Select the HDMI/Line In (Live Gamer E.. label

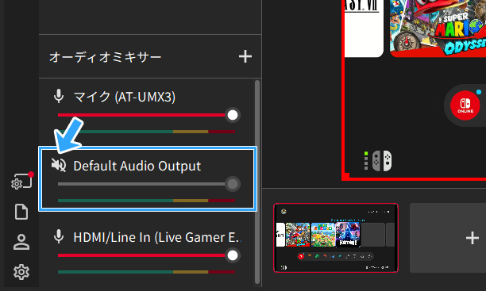tap(157, 237)
